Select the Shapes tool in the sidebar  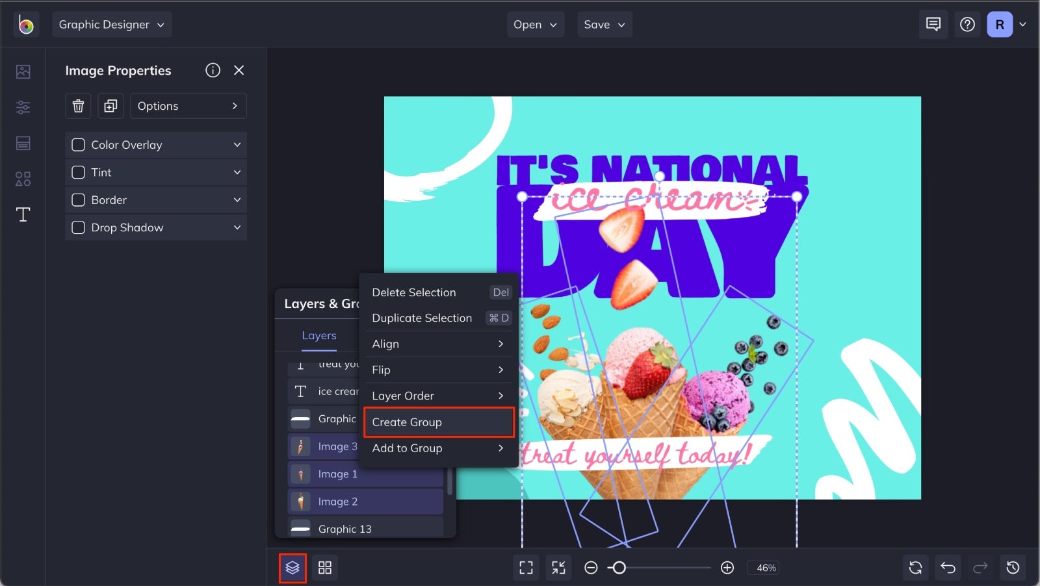coord(22,179)
